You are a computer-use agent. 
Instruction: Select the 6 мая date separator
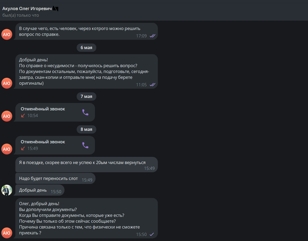[x=86, y=48]
